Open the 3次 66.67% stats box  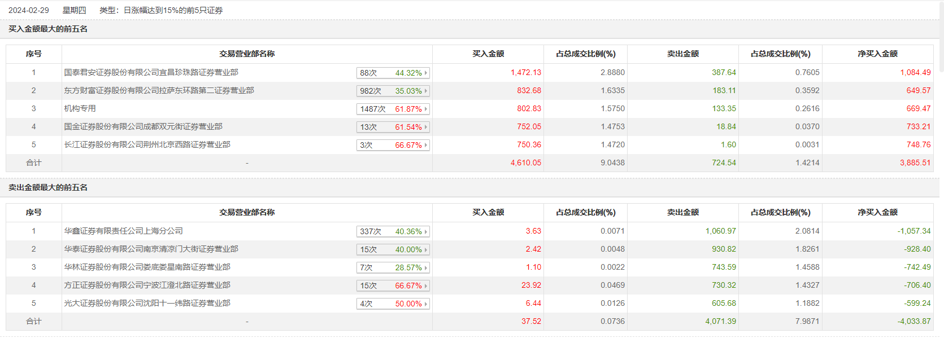tap(393, 145)
